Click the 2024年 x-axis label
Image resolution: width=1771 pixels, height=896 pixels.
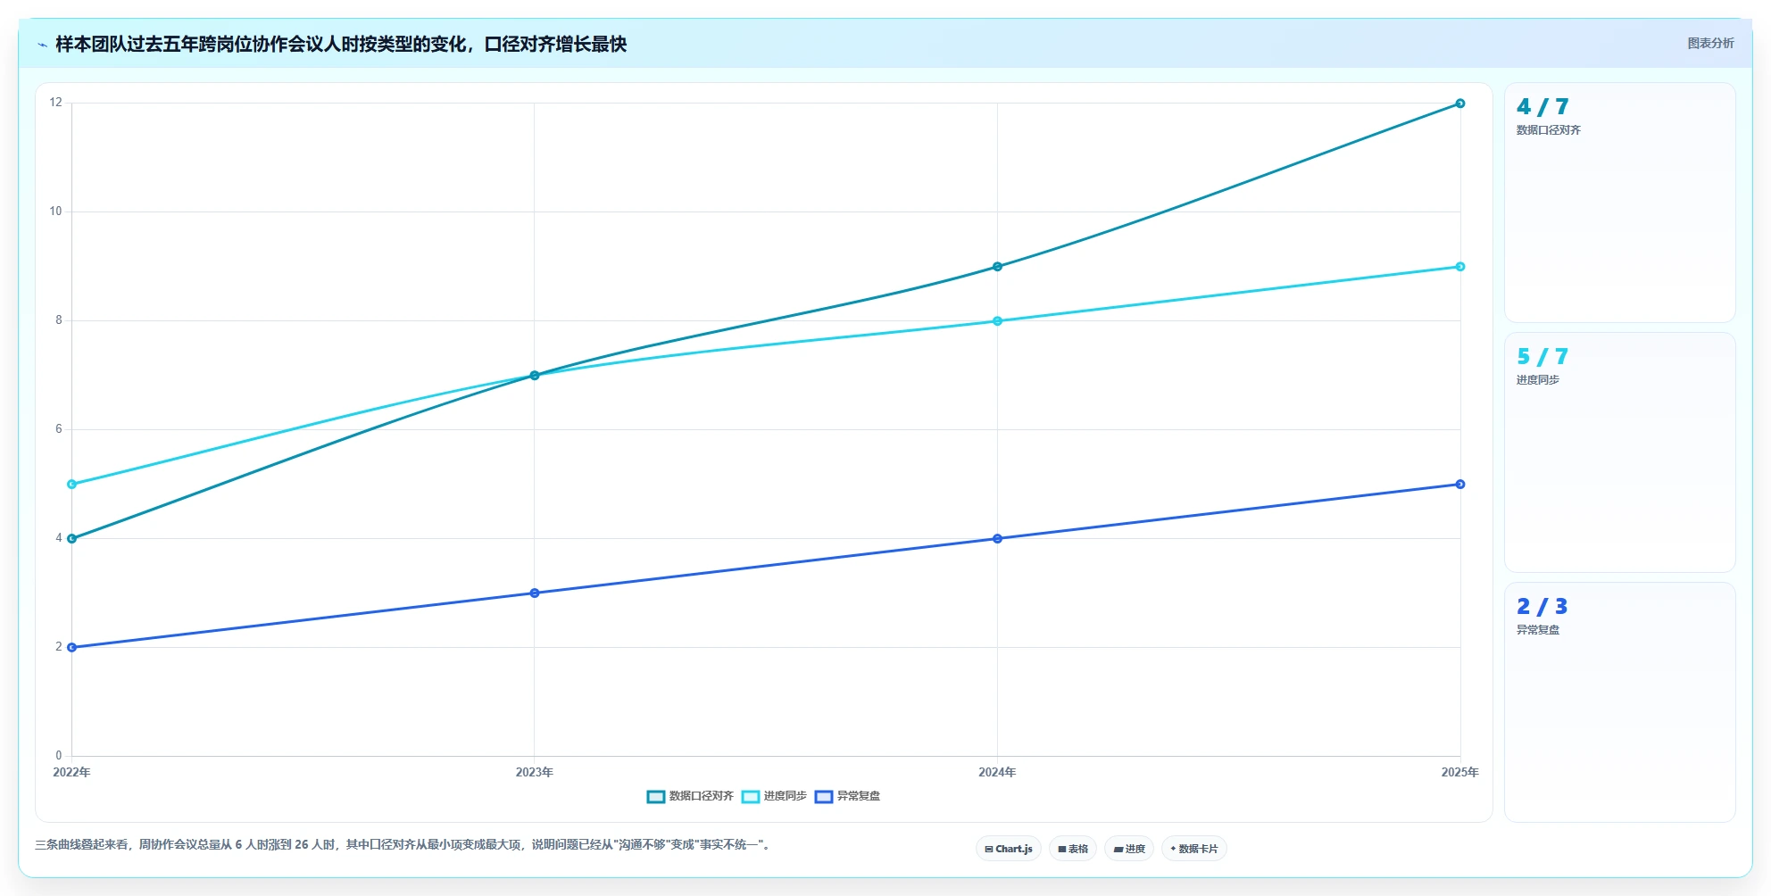coord(997,772)
